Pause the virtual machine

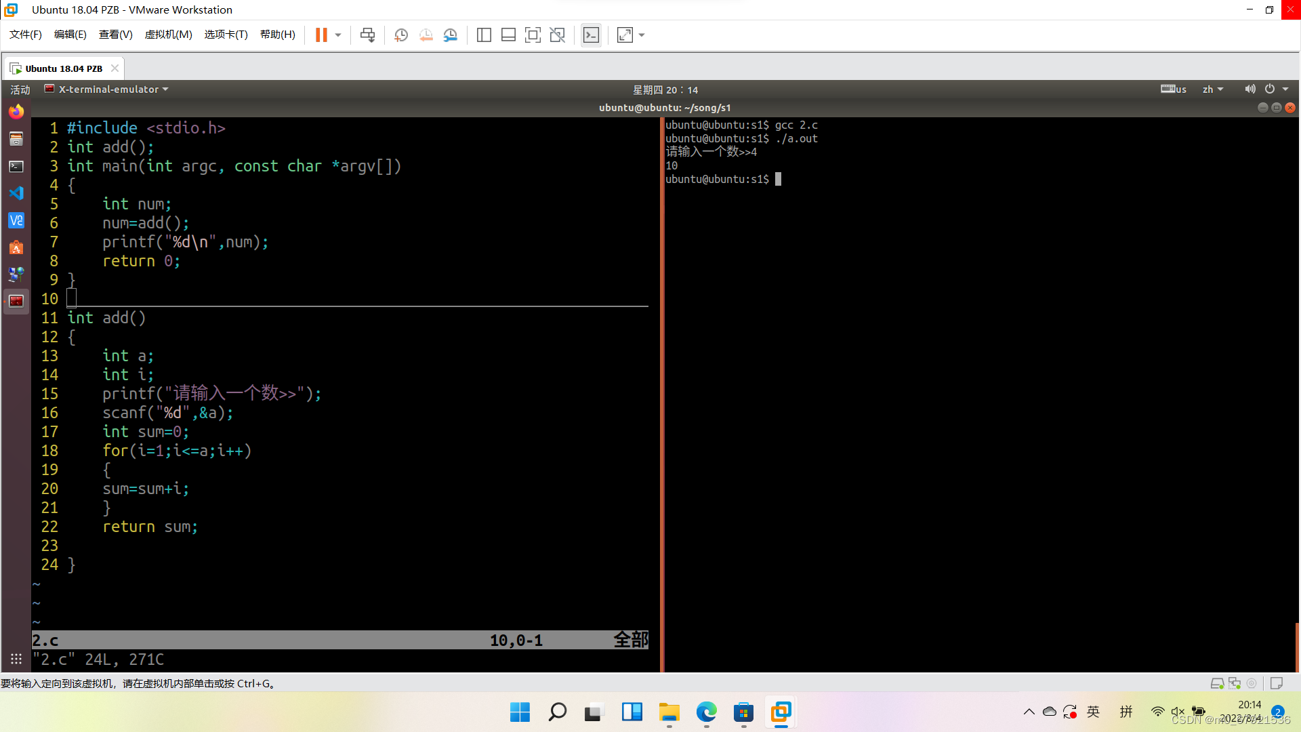(x=321, y=35)
